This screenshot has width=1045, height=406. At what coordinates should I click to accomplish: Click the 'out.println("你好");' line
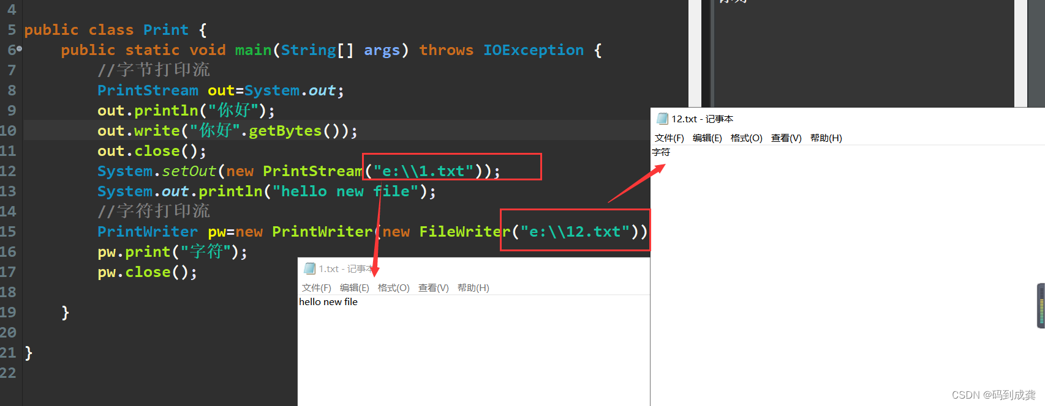186,111
